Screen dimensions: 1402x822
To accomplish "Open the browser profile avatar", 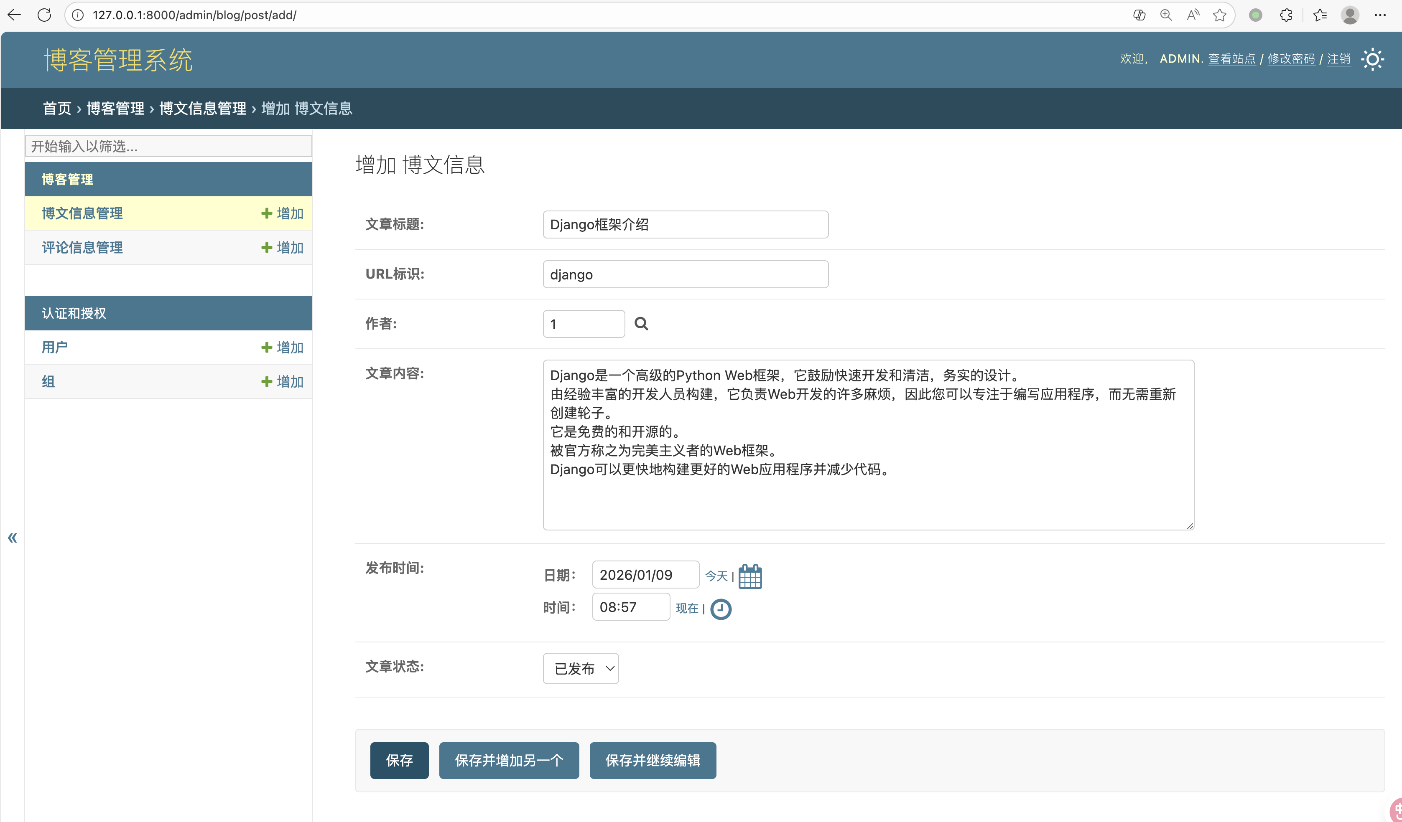I will (1350, 15).
